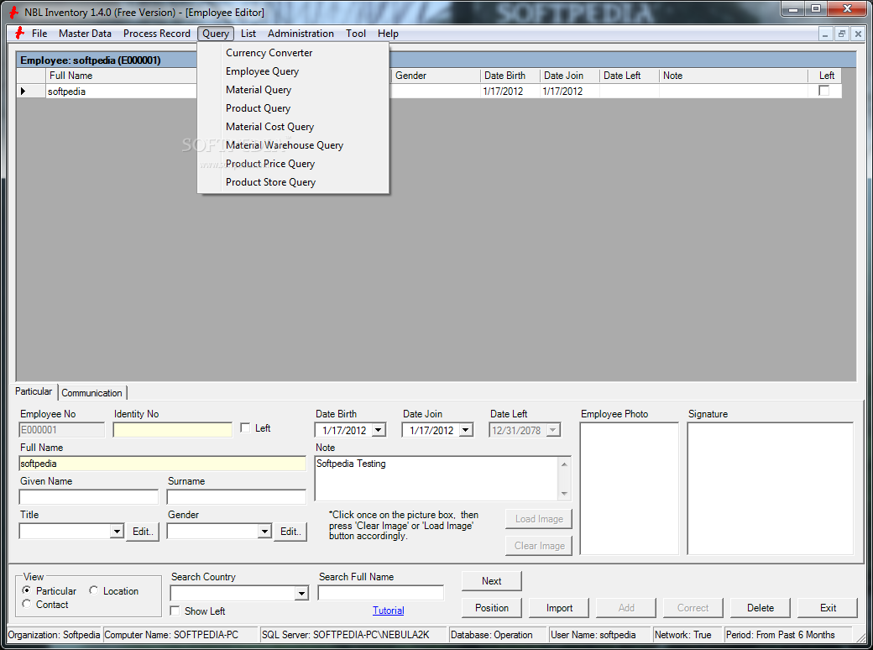This screenshot has height=650, width=873.
Task: Click the Search Full Name field
Action: pos(381,593)
